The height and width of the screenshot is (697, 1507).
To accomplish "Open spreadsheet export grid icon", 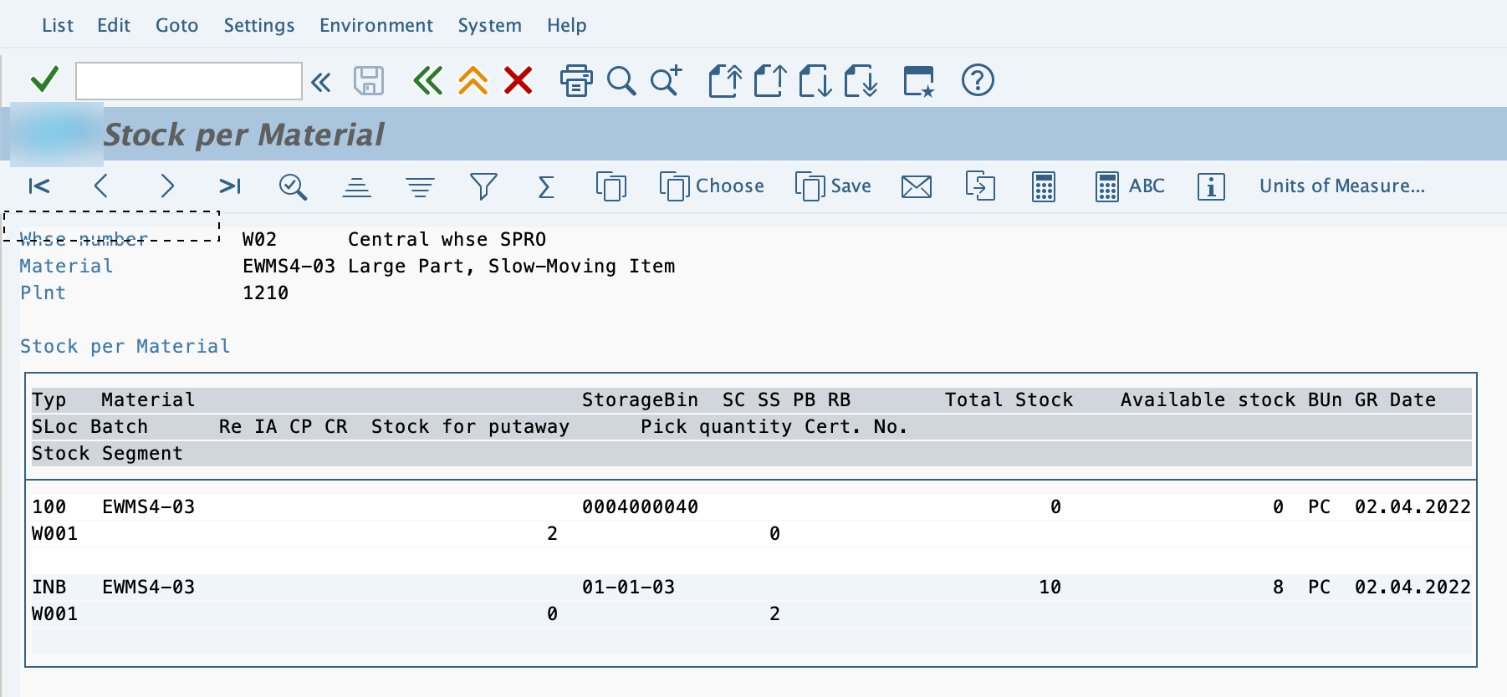I will pos(1044,186).
